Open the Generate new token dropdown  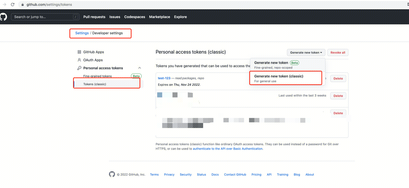point(306,53)
